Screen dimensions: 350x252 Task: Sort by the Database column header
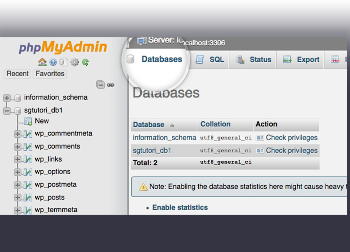[x=149, y=125]
